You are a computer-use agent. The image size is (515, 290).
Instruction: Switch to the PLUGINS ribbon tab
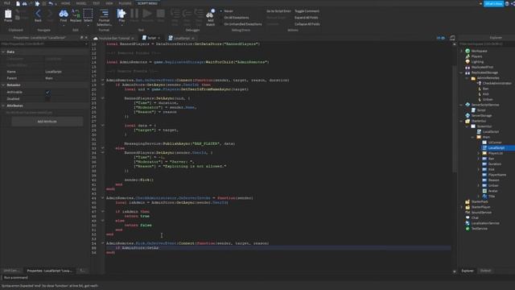pos(125,3)
